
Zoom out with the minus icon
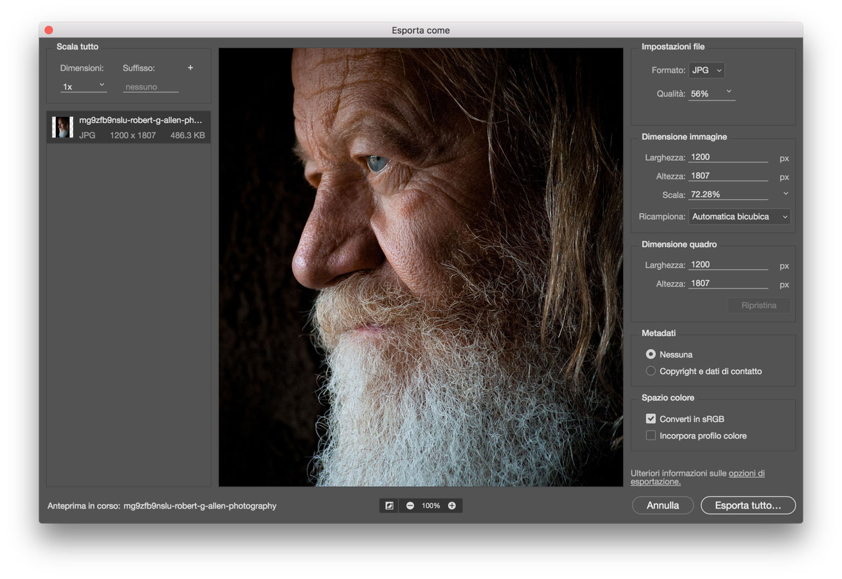pos(410,505)
